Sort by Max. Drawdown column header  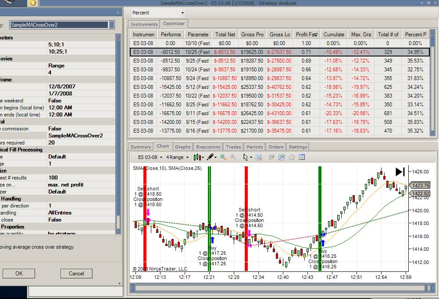(x=361, y=35)
